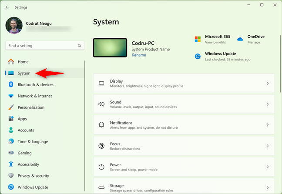The height and width of the screenshot is (194, 282).
Task: Click "Storage space, drives, configuration rules" text
Action: click(x=142, y=191)
